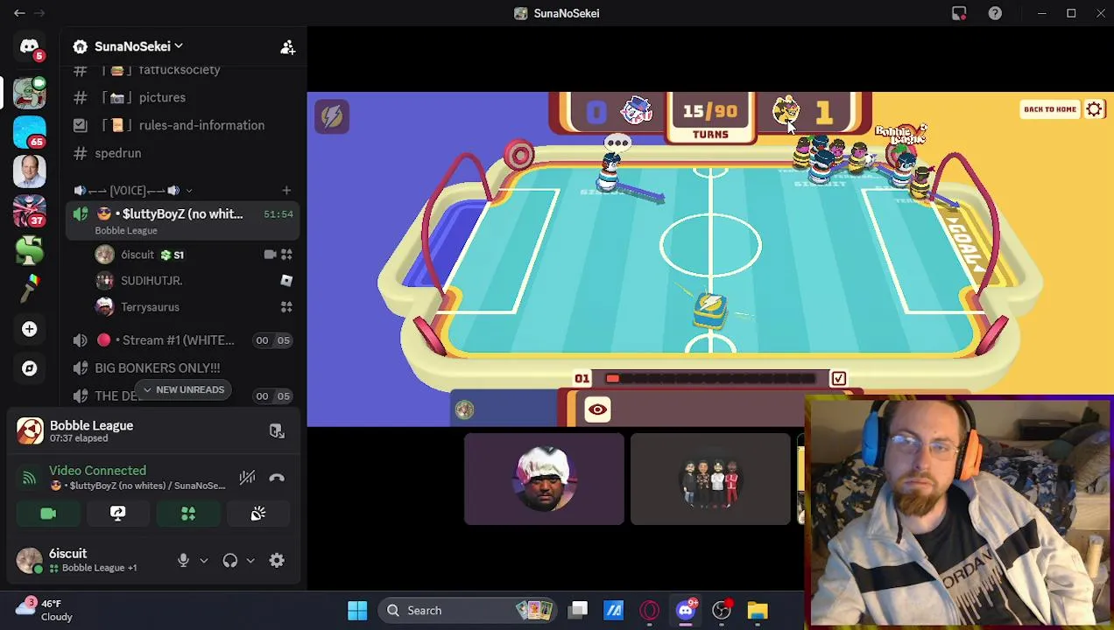Create a channel in the VOICE category

[286, 190]
